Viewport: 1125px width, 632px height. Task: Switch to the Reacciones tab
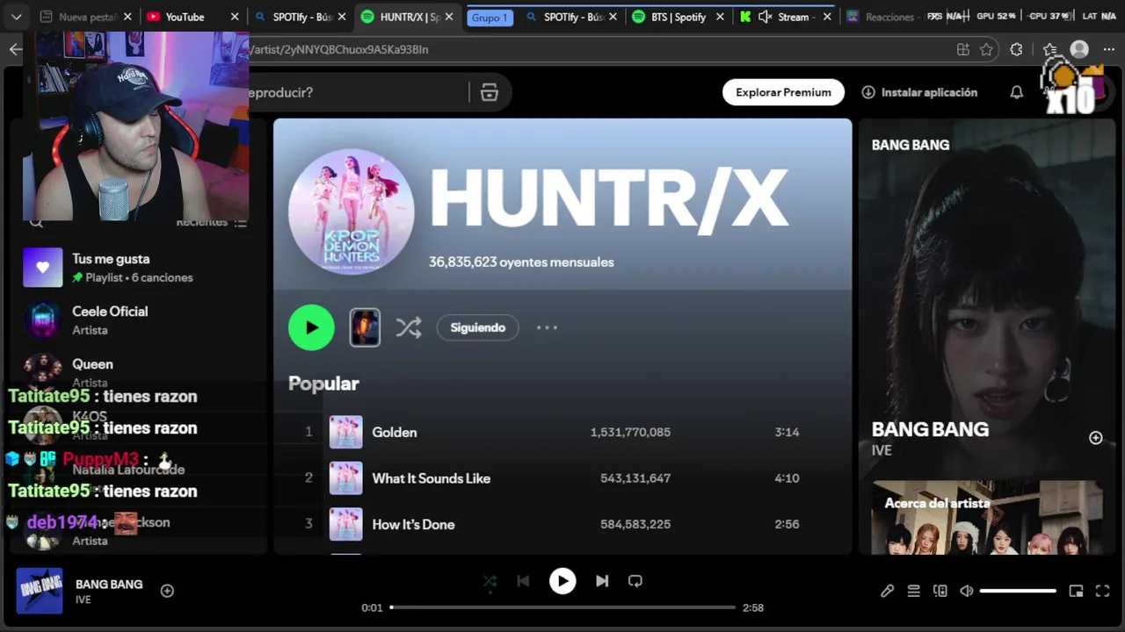[883, 17]
